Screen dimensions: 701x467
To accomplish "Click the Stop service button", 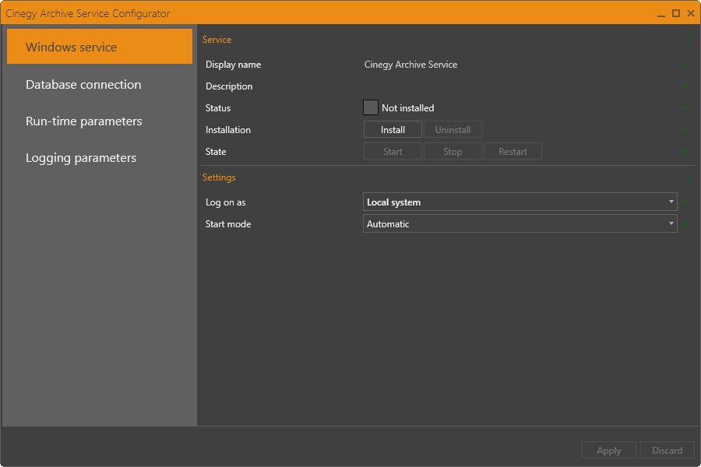I will pyautogui.click(x=453, y=152).
